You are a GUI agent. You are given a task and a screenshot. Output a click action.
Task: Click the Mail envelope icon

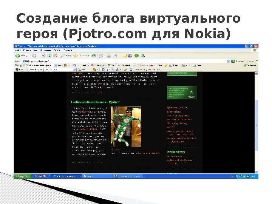tap(101, 56)
